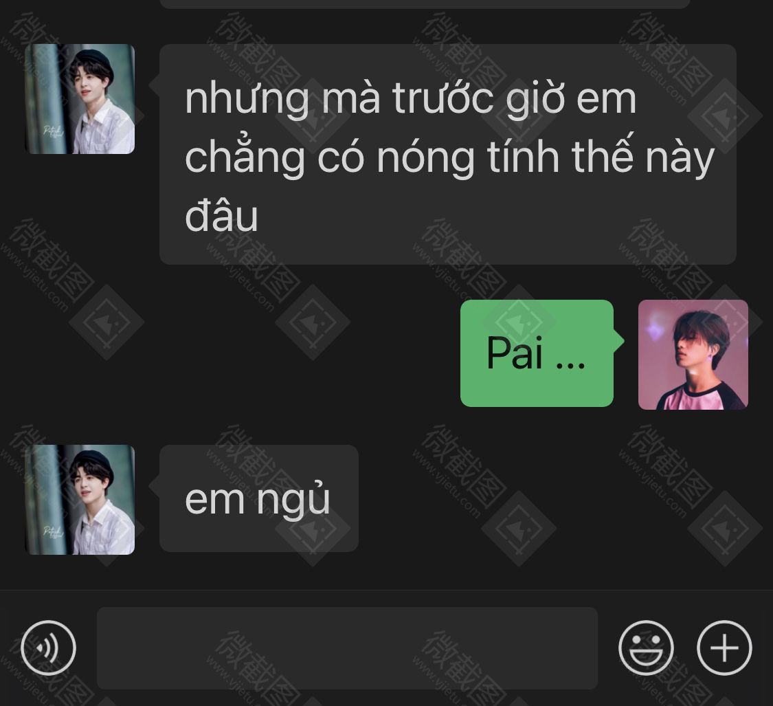773x706 pixels.
Task: Click the word 'đâu' in the message
Action: coord(221,216)
